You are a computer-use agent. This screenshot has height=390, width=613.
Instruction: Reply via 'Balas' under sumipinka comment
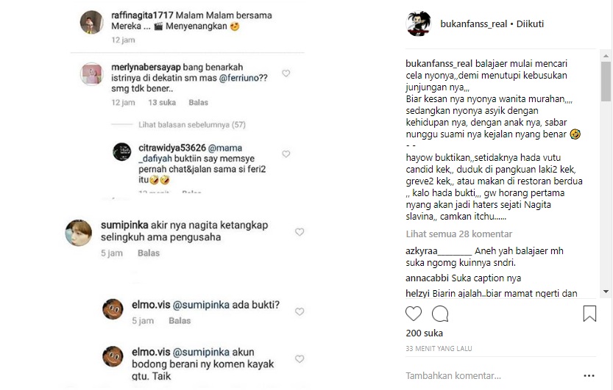point(149,253)
